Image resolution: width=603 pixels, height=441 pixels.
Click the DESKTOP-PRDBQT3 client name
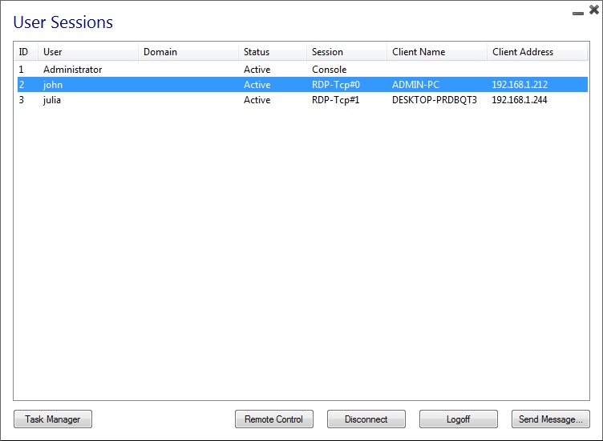(434, 100)
